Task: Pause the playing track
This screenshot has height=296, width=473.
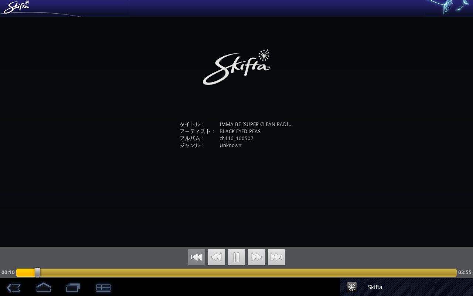Action: (236, 257)
